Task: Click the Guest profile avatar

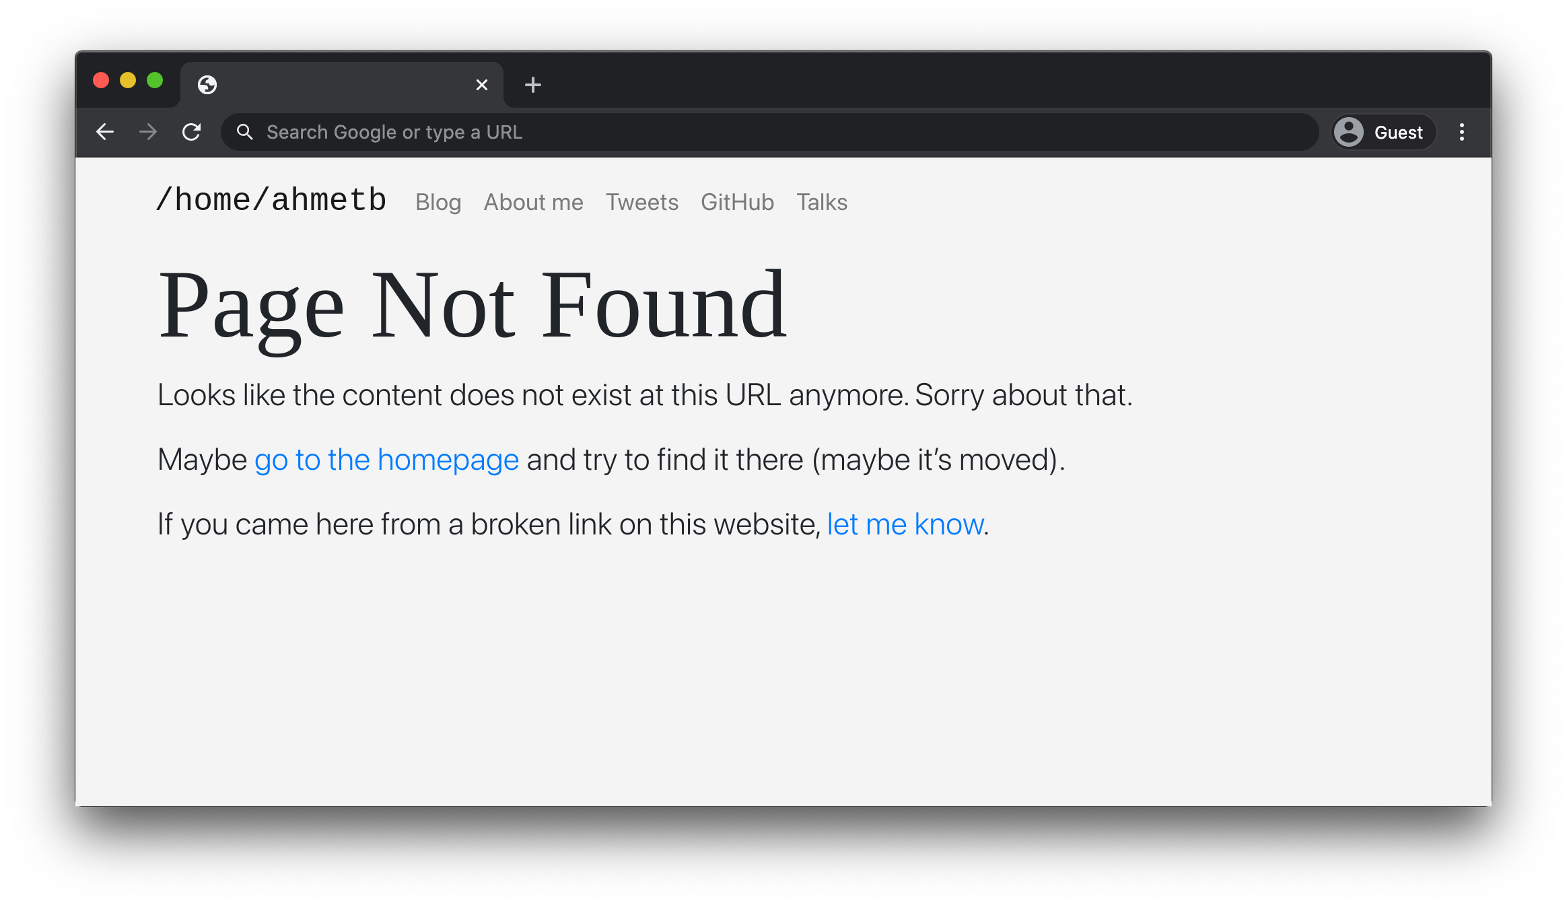Action: point(1349,132)
